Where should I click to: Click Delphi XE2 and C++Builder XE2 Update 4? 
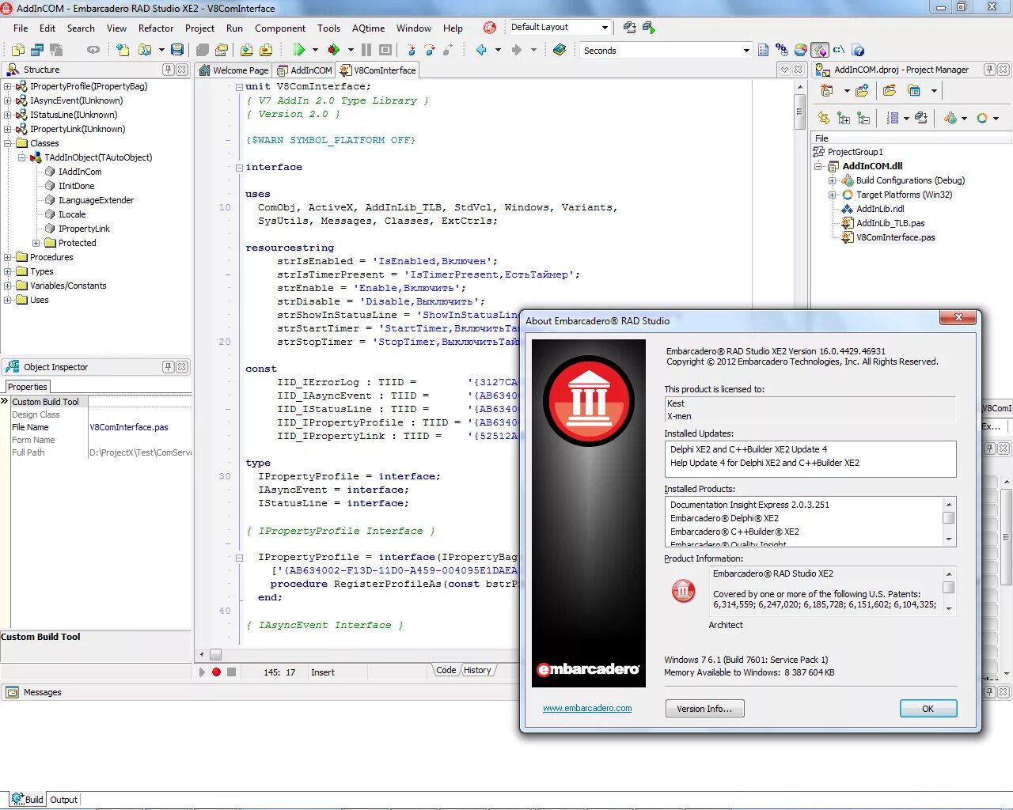(749, 449)
